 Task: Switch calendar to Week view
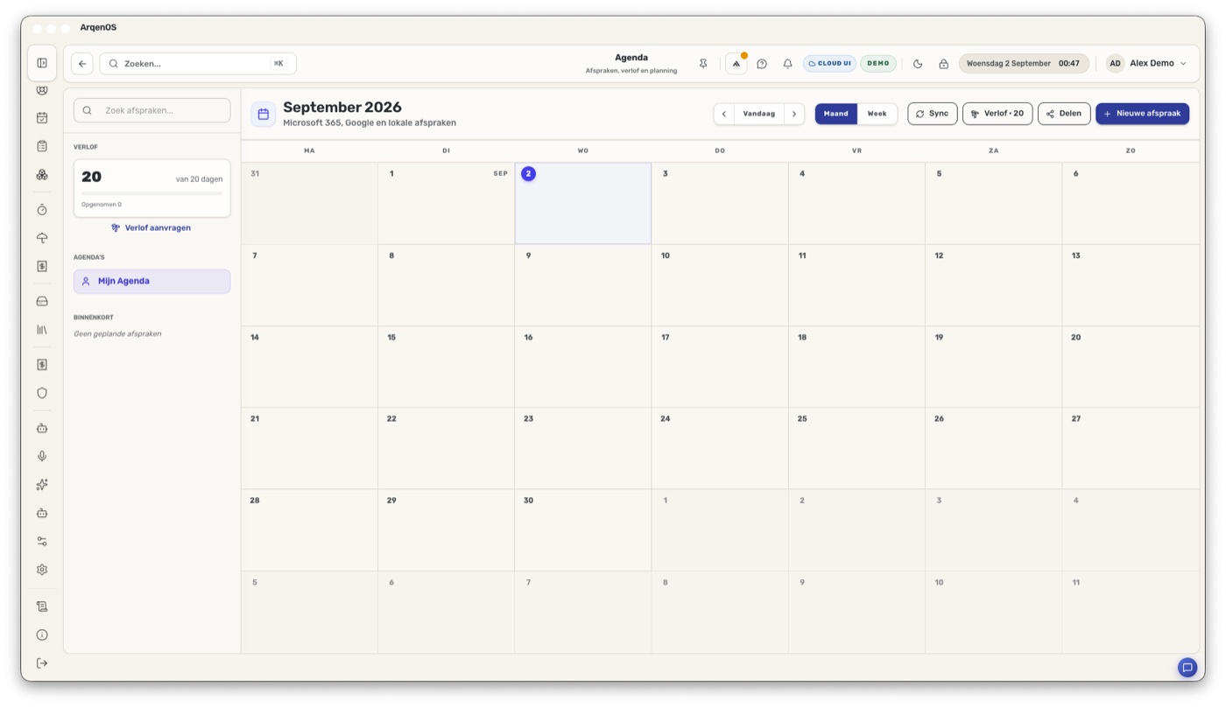[x=877, y=114]
